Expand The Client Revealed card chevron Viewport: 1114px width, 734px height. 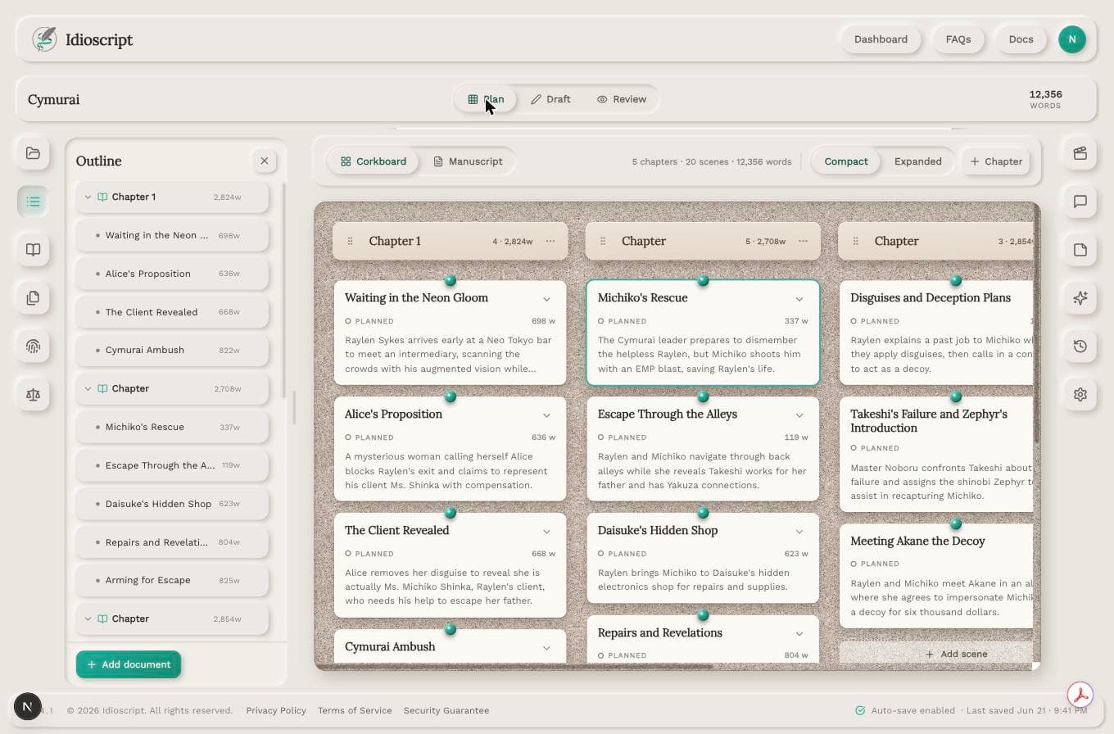coord(546,532)
